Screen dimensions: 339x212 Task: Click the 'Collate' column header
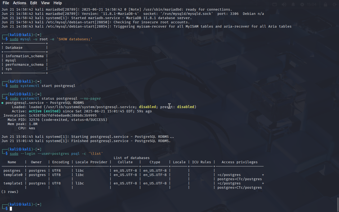125,162
